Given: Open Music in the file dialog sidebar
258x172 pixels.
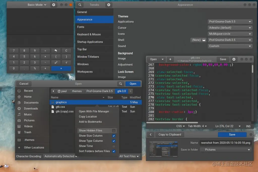Looking at the screenshot, I should coord(33,114).
